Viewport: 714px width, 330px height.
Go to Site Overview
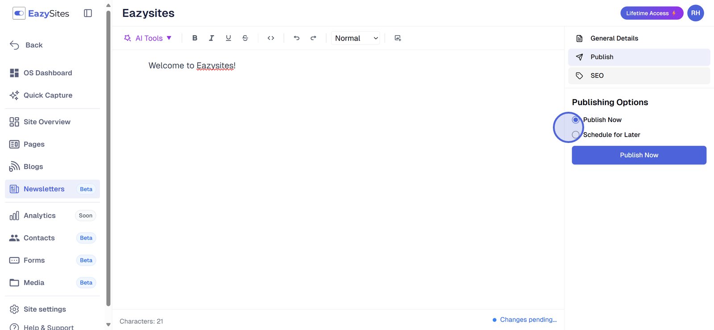[52, 122]
